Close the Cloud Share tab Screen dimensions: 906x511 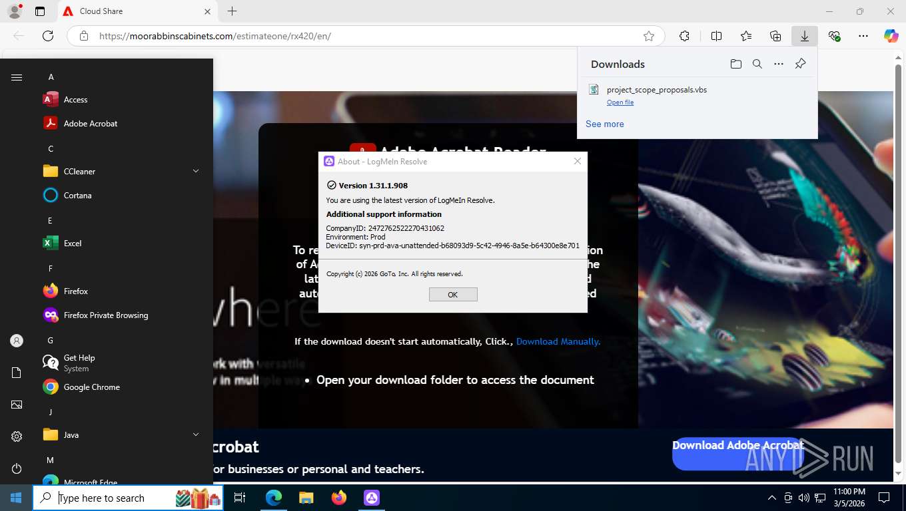[207, 11]
